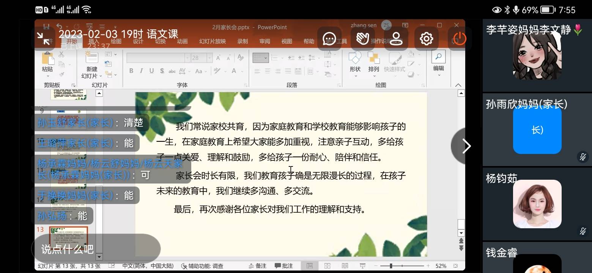Toggle muted mic icon of 孙雨欣妈妈
Image resolution: width=592 pixels, height=273 pixels.
583,157
